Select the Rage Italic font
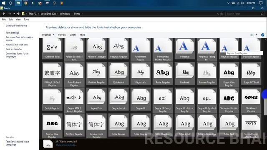This screenshot has height=150, width=267. pyautogui.click(x=141, y=73)
